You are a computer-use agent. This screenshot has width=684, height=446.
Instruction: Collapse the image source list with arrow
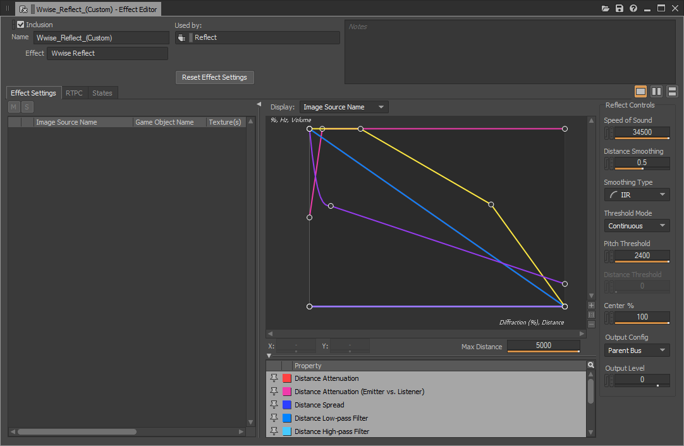(x=259, y=104)
